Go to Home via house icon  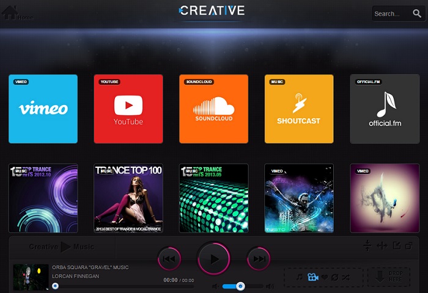10,13
